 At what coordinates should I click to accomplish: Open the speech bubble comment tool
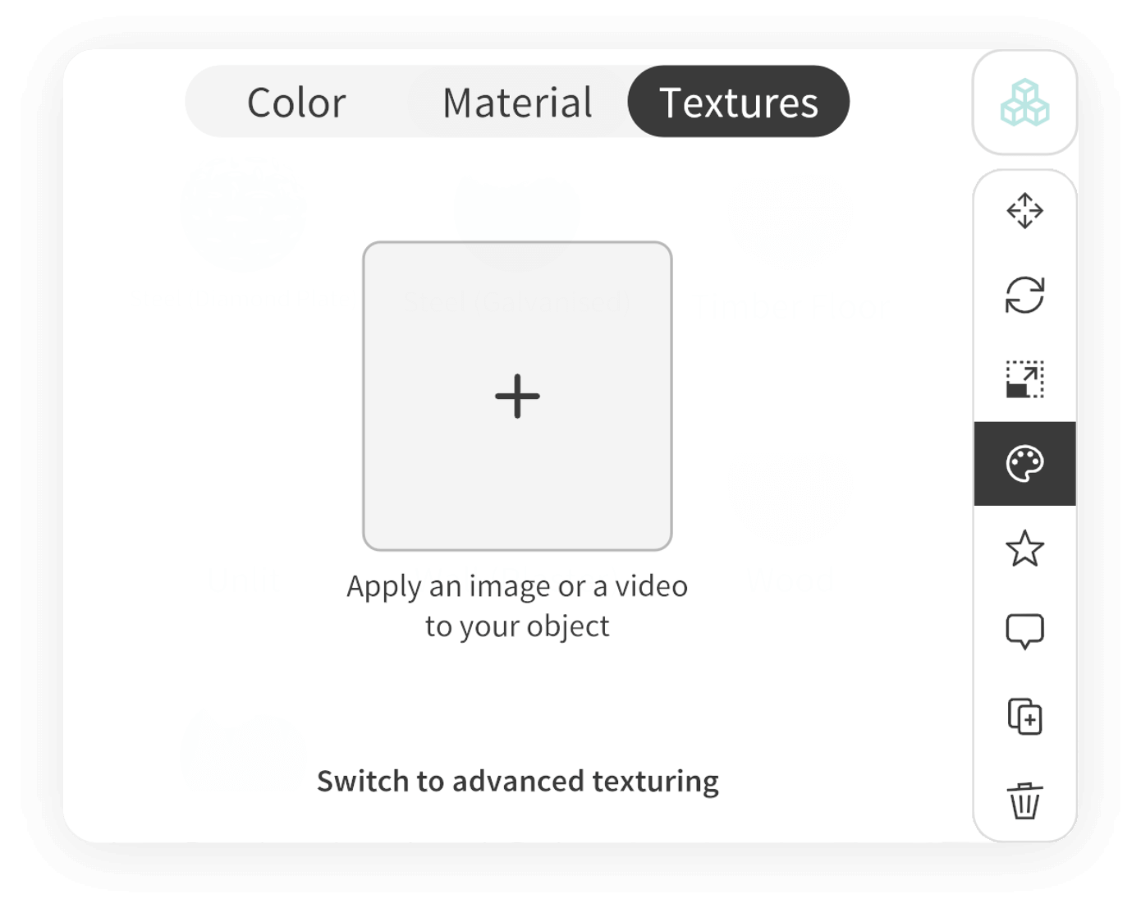pyautogui.click(x=1024, y=632)
